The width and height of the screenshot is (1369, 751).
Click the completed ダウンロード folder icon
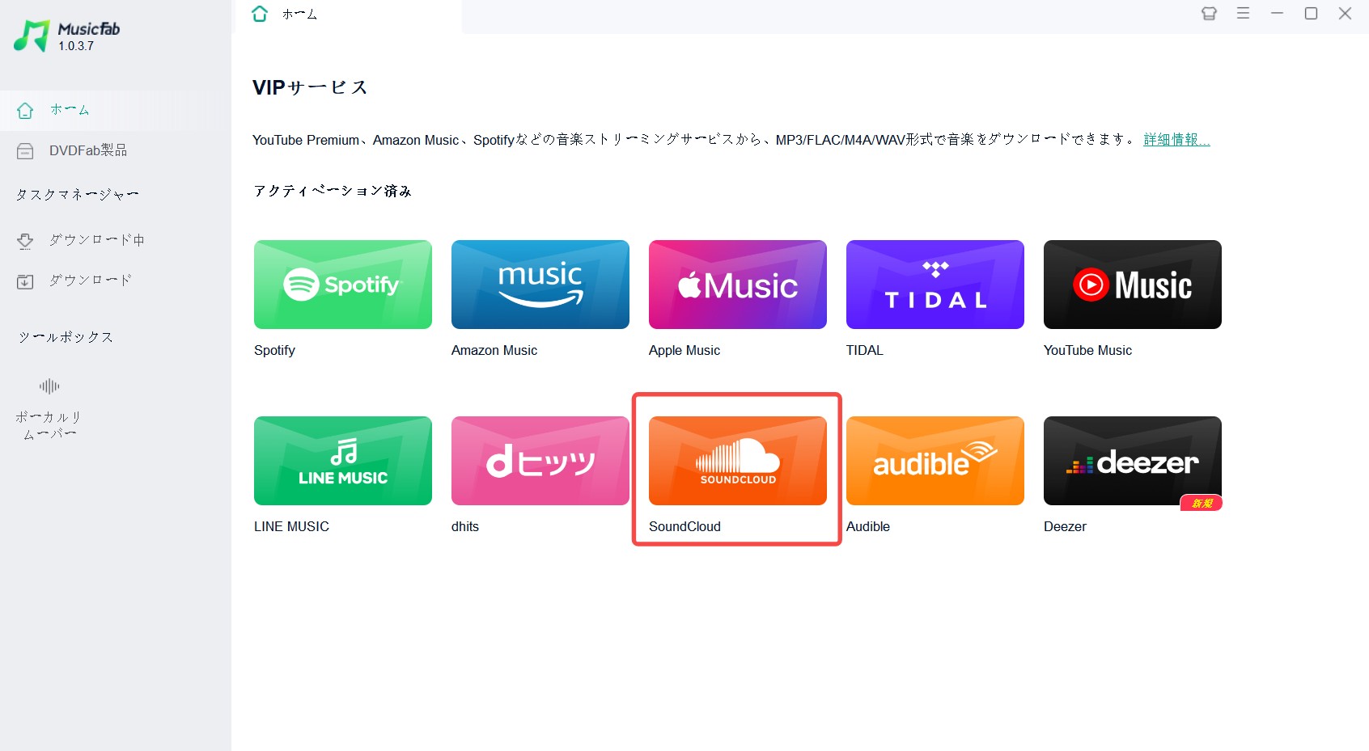pyautogui.click(x=25, y=281)
